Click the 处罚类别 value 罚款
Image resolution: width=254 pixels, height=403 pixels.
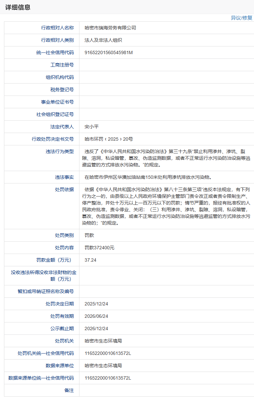[x=89, y=235]
